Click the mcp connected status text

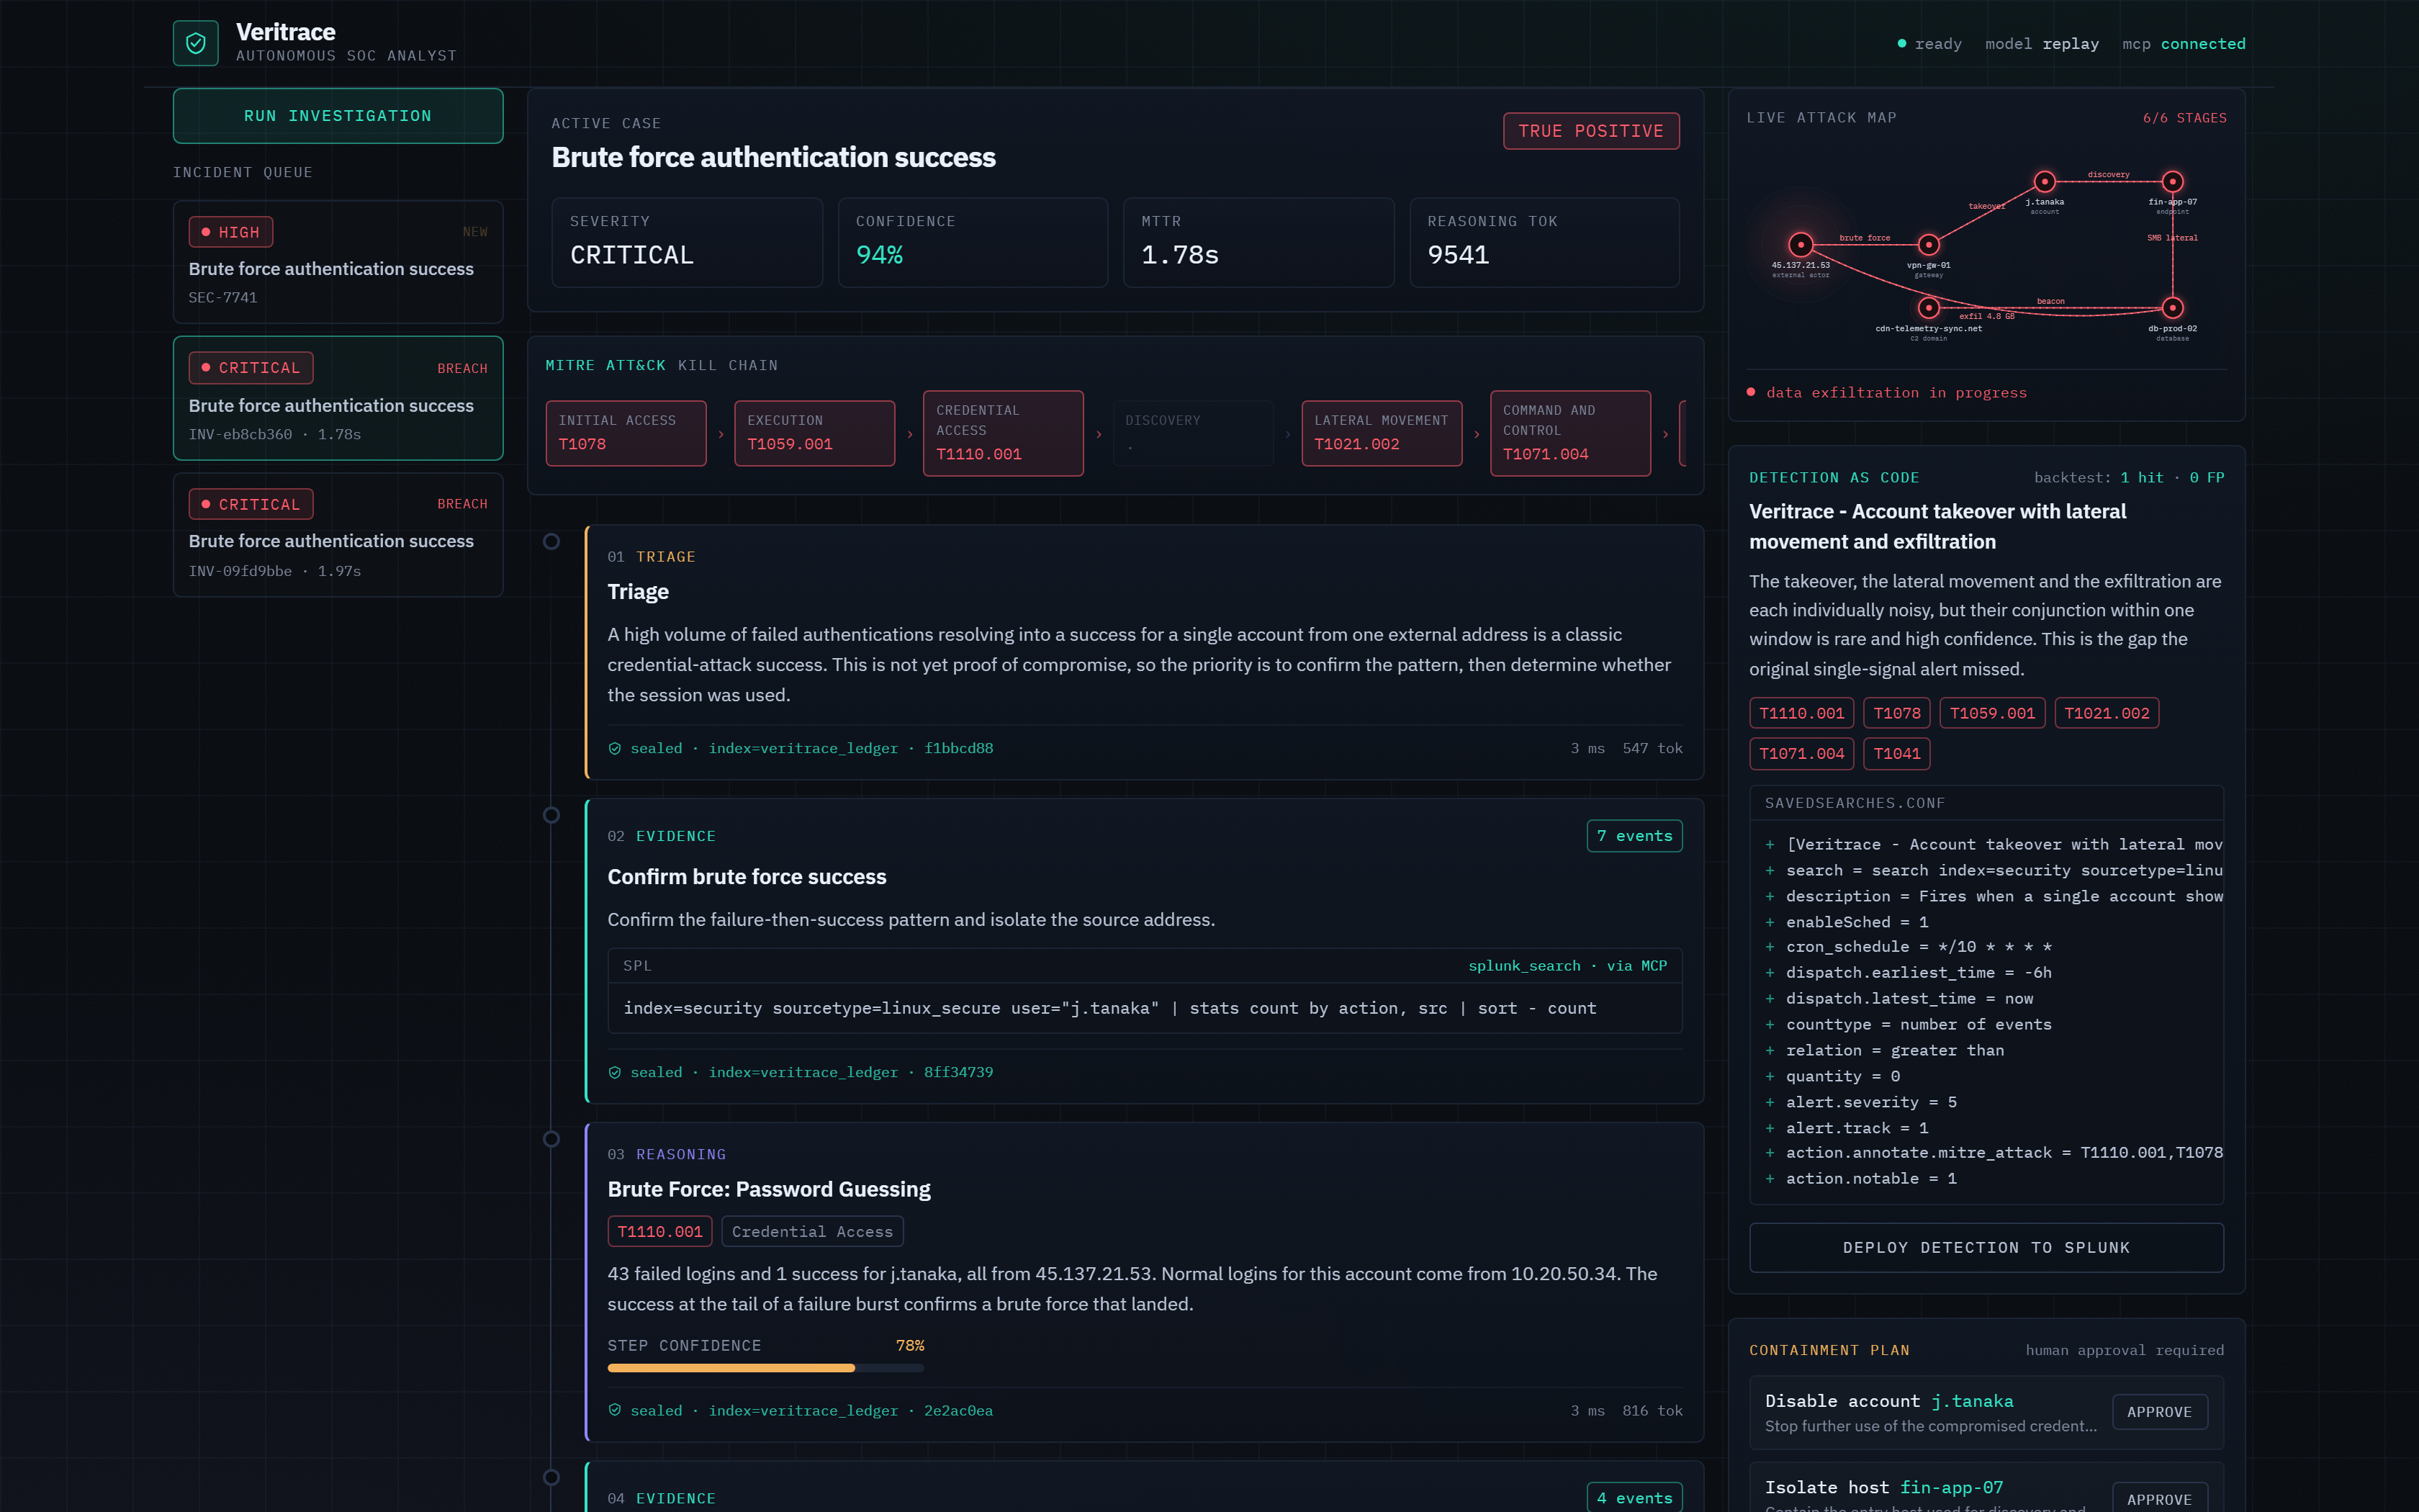click(x=2183, y=44)
